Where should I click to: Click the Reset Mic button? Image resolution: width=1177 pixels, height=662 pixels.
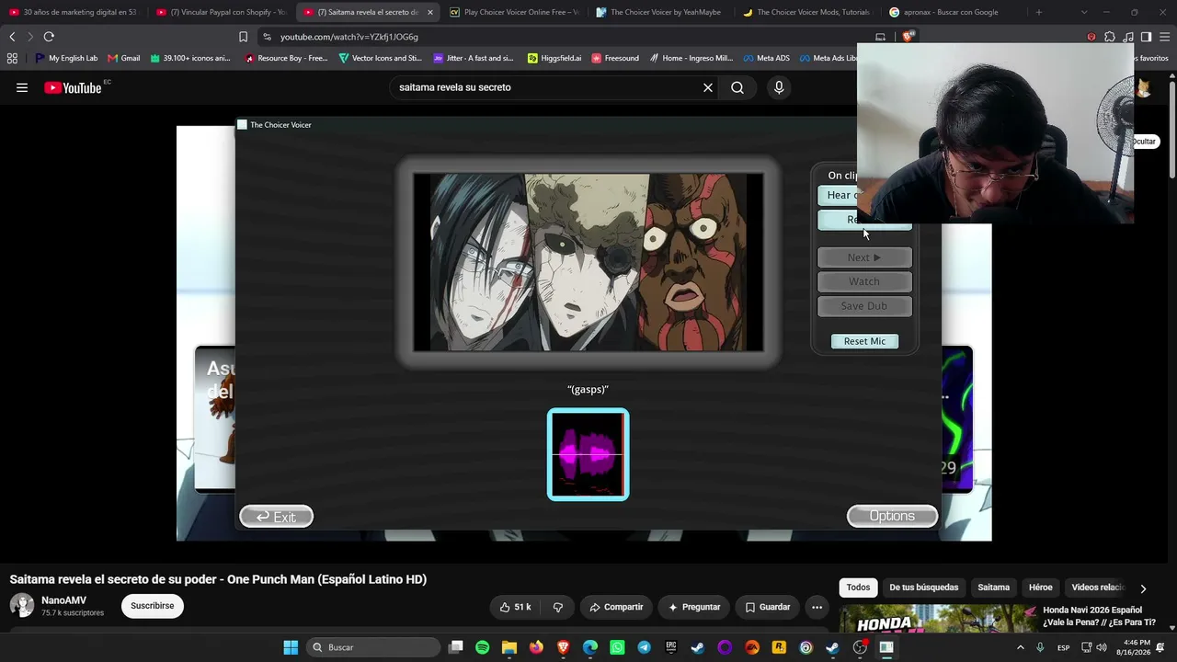point(864,341)
